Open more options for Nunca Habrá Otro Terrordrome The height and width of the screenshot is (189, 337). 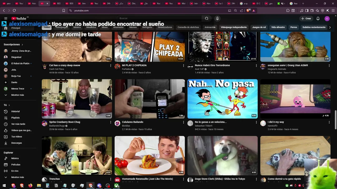point(256,66)
